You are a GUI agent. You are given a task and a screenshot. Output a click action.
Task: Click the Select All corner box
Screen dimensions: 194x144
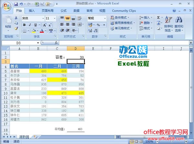(5, 48)
